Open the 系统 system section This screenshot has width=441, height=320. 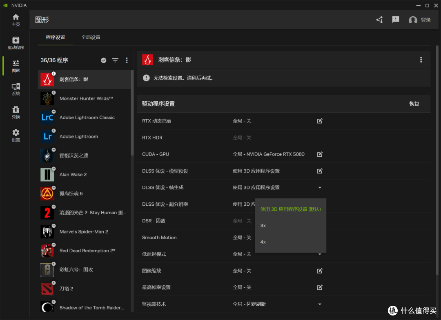click(16, 89)
